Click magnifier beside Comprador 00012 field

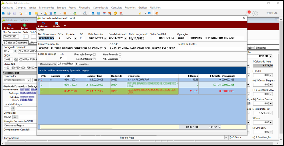(15, 117)
